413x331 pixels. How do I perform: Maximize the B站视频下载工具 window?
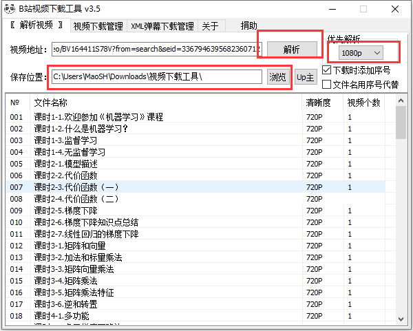point(363,9)
